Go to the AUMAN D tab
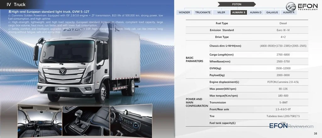 tap(256, 12)
